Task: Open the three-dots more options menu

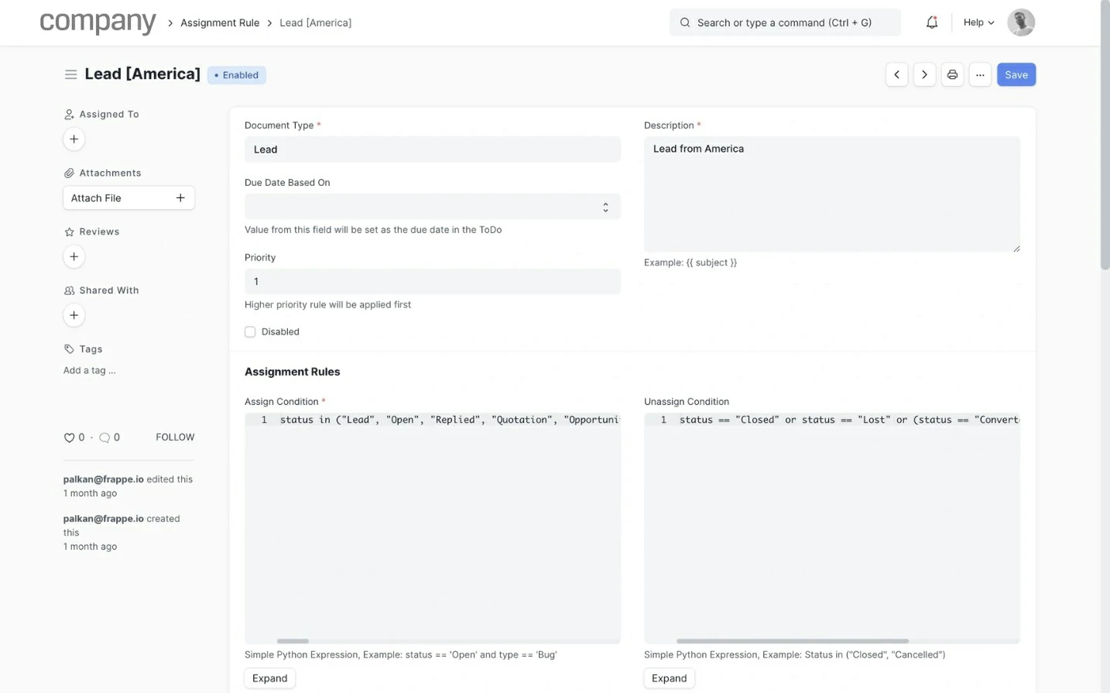Action: click(980, 75)
